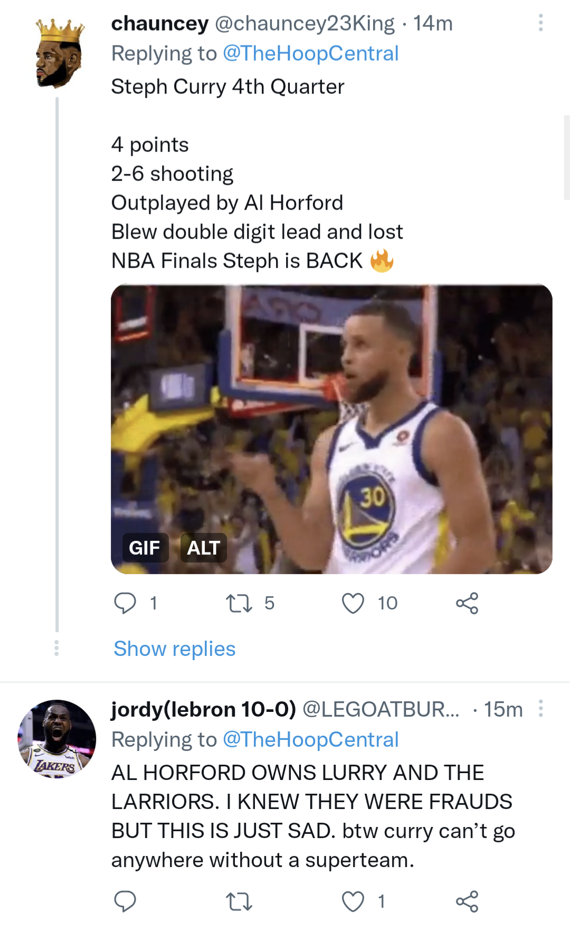
Task: Reply to chauncey's Steph Curry tweet
Action: click(x=125, y=603)
